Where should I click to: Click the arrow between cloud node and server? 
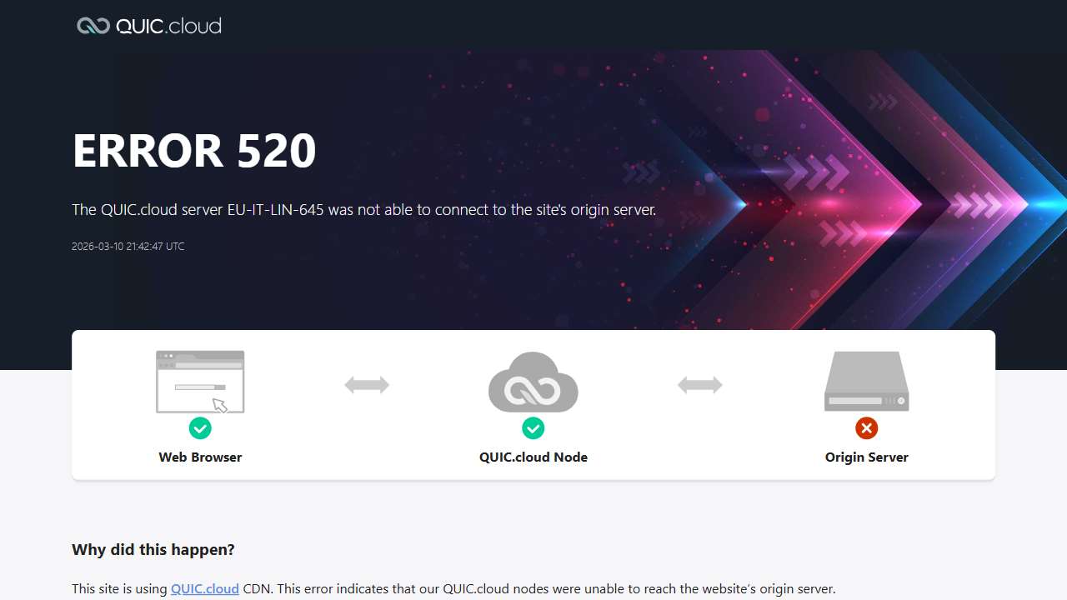700,385
